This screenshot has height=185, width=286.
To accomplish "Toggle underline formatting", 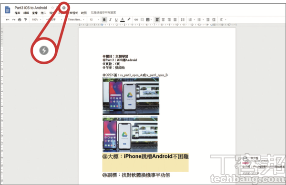I will coord(116,19).
